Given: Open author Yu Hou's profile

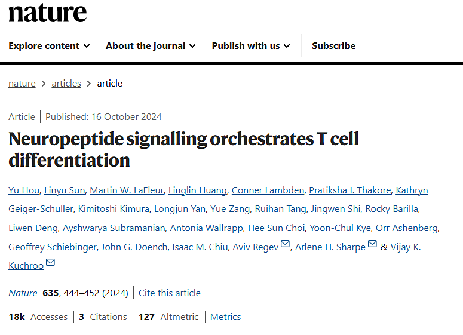Looking at the screenshot, I should 23,190.
